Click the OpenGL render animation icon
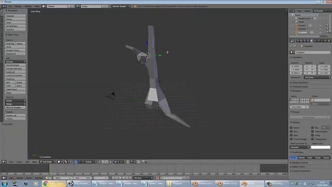This screenshot has width=332, height=187. tap(146, 162)
